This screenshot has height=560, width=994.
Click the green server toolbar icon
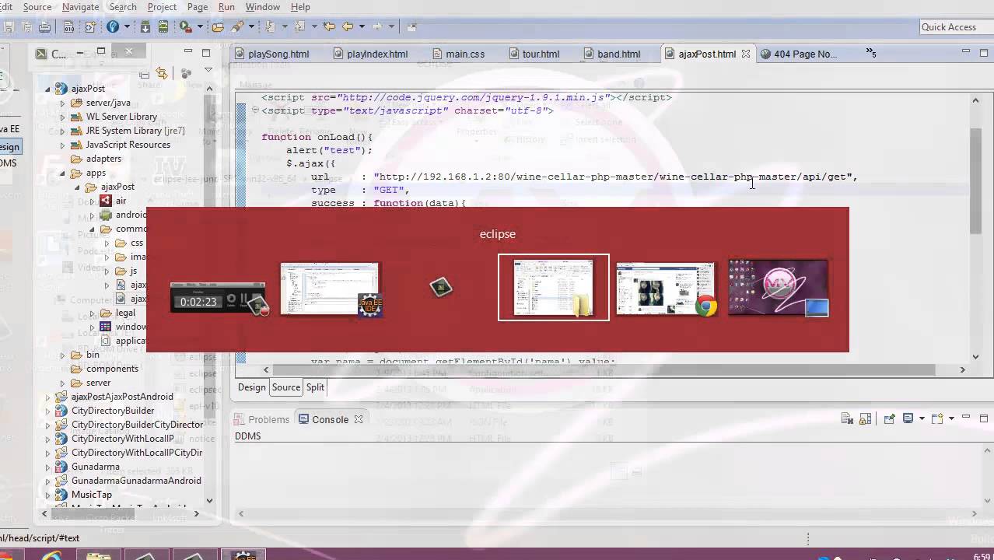tap(163, 27)
